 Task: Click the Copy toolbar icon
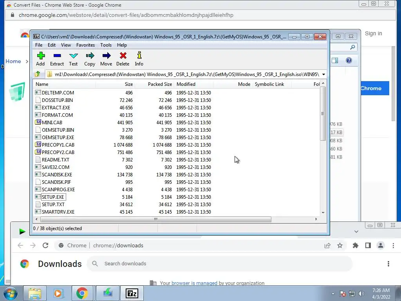pos(90,59)
